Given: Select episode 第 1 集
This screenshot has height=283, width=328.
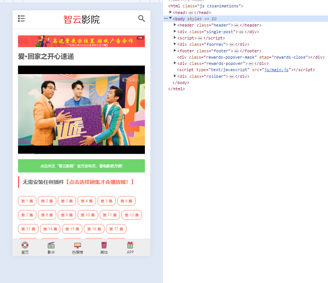Looking at the screenshot, I should (27, 201).
